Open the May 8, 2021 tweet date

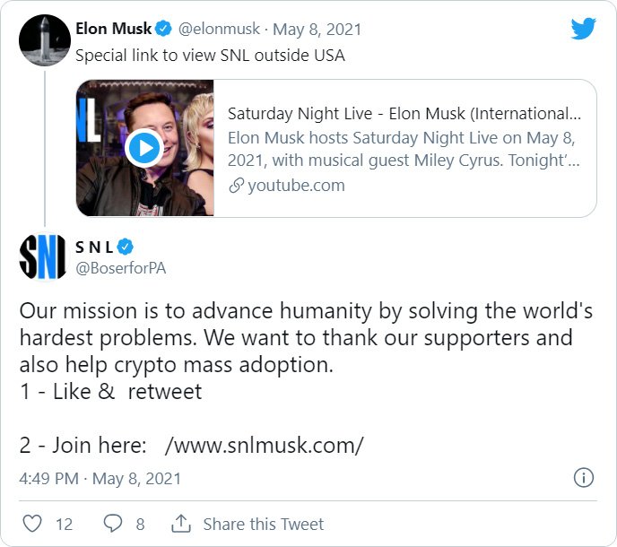point(317,29)
